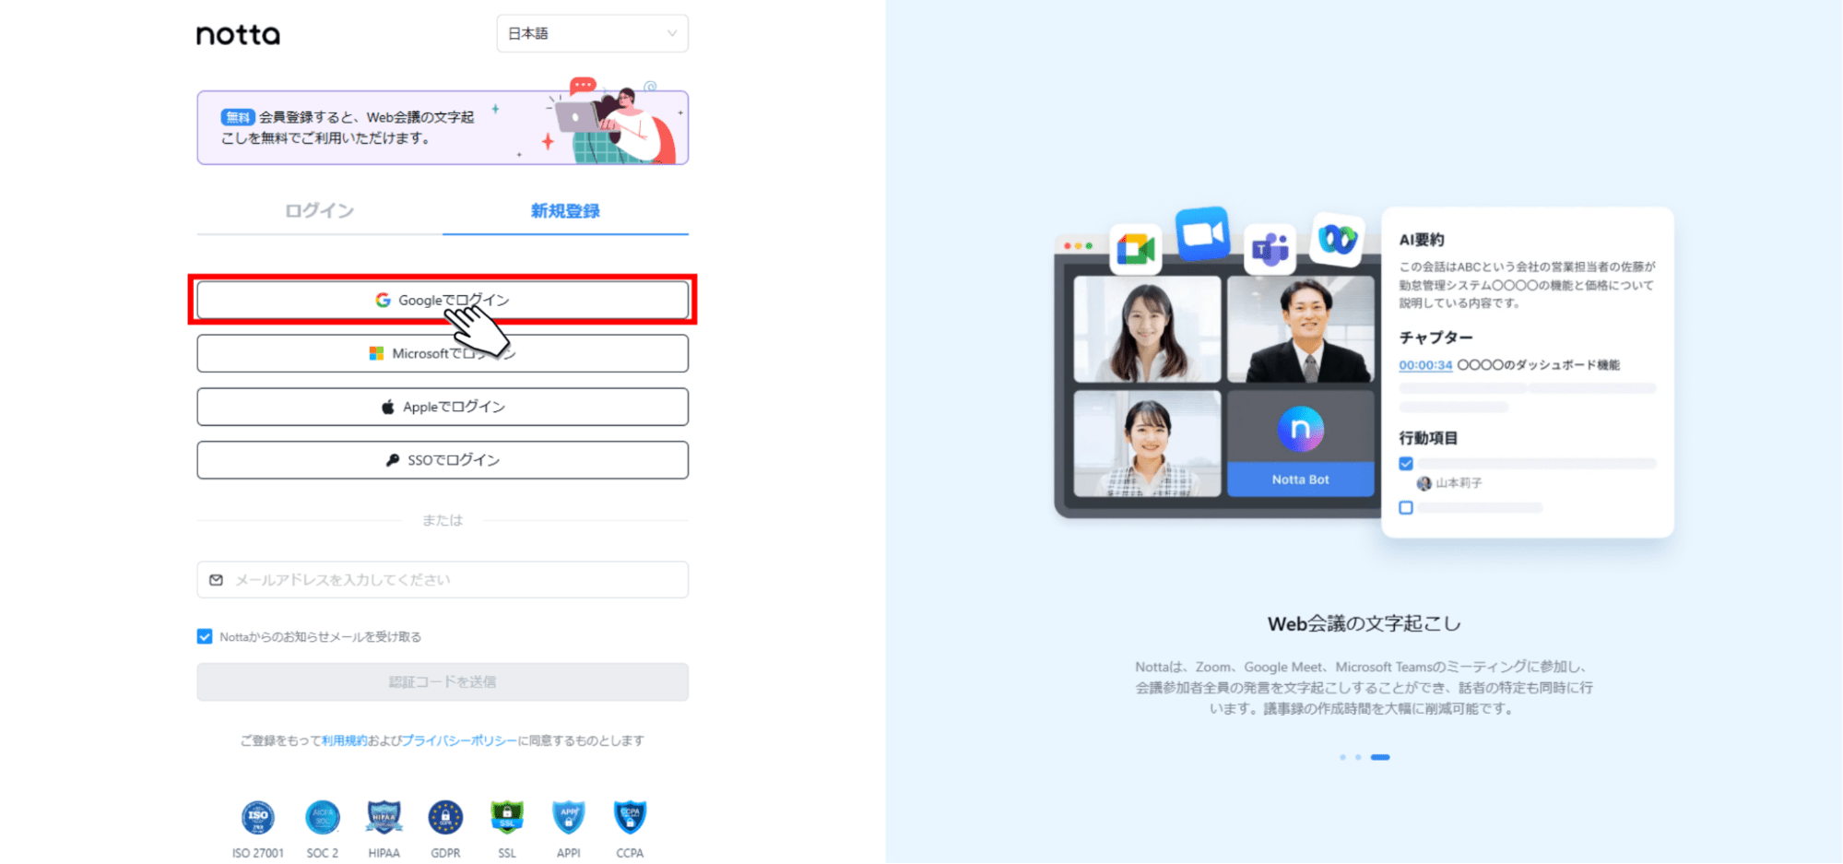Open the 利用規約 link
The height and width of the screenshot is (864, 1843).
tap(344, 740)
